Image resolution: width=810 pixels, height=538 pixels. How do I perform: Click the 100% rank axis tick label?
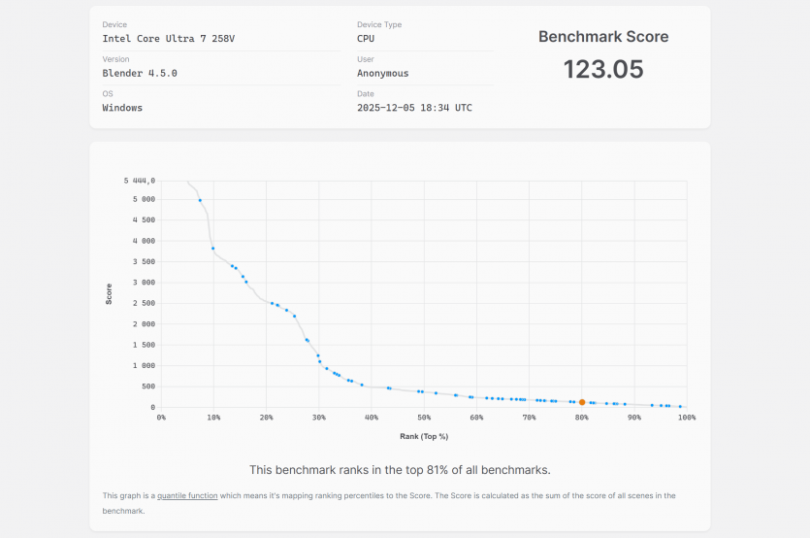[686, 418]
